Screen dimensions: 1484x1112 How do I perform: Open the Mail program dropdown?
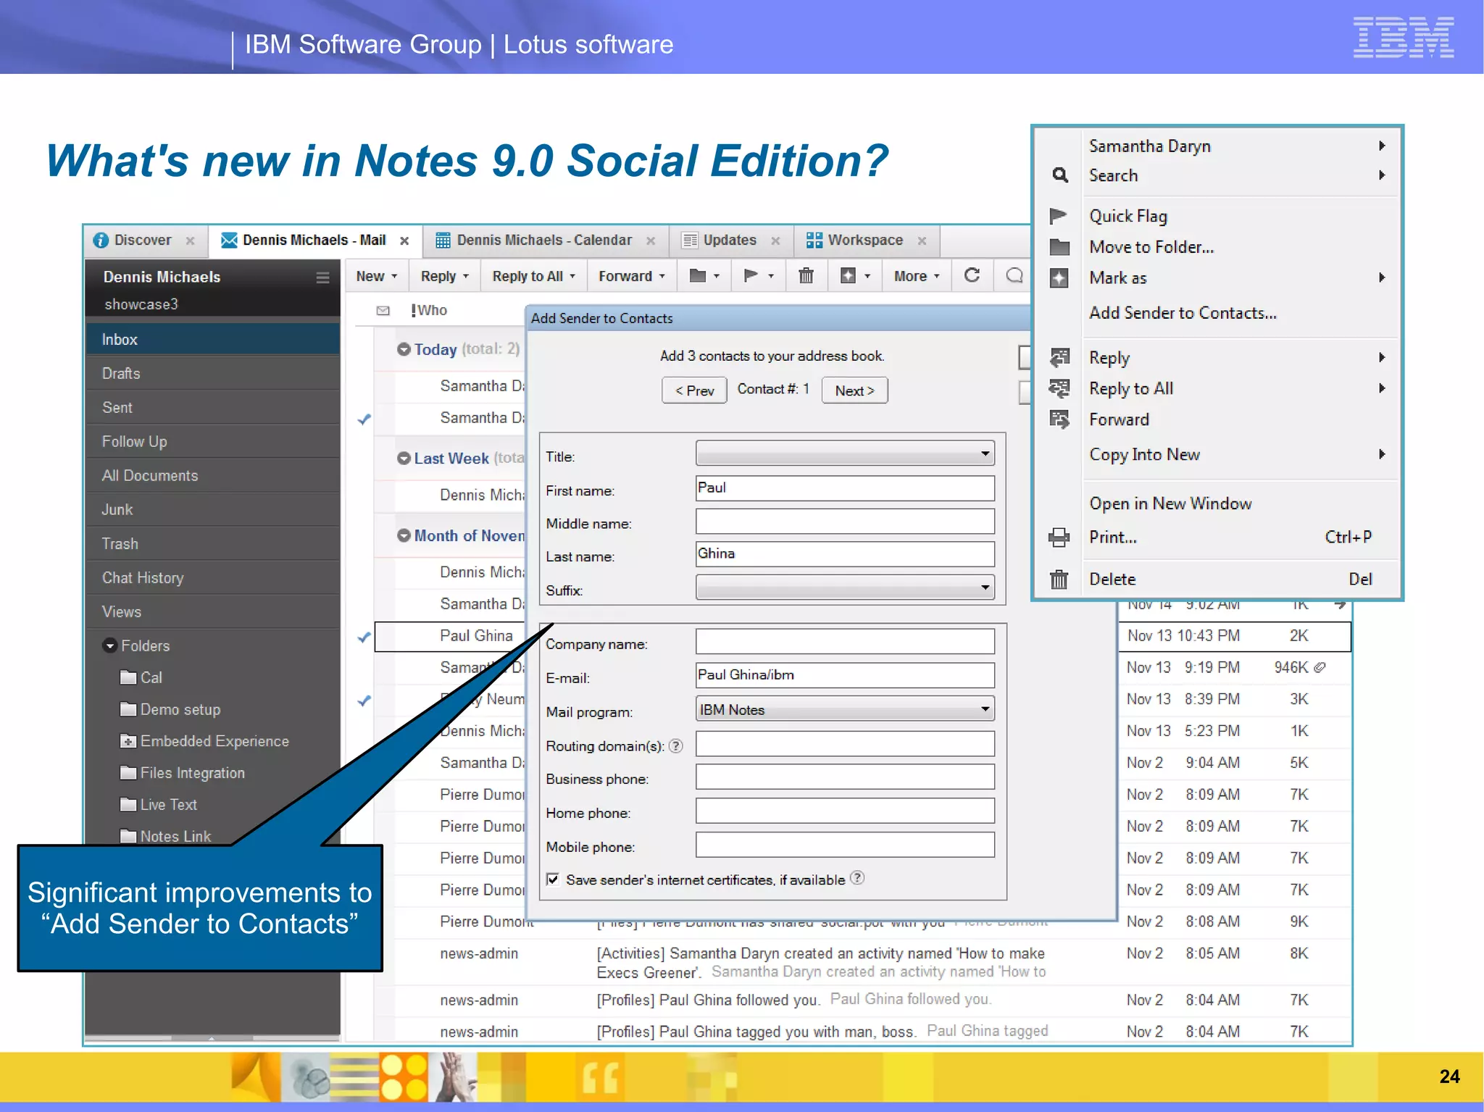coord(845,709)
